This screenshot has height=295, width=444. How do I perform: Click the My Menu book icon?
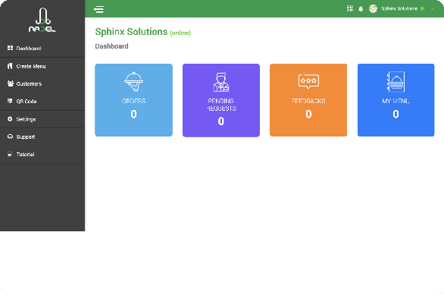396,82
